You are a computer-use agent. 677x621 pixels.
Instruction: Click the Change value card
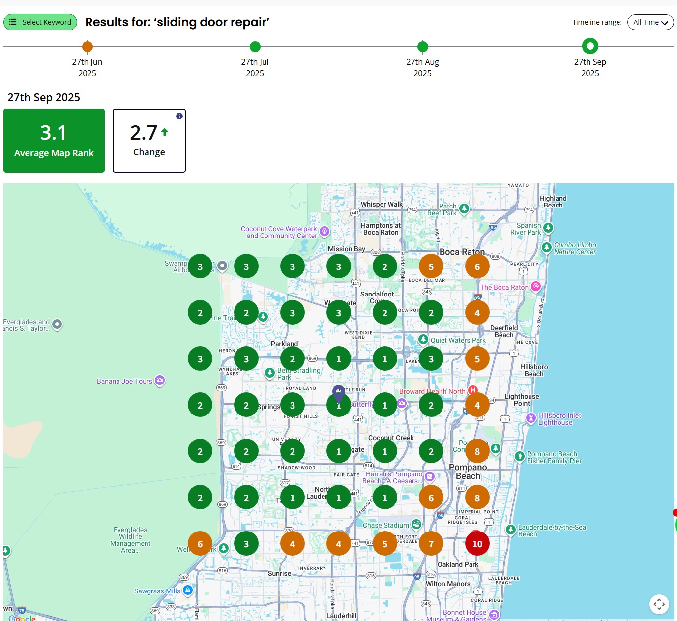[149, 141]
